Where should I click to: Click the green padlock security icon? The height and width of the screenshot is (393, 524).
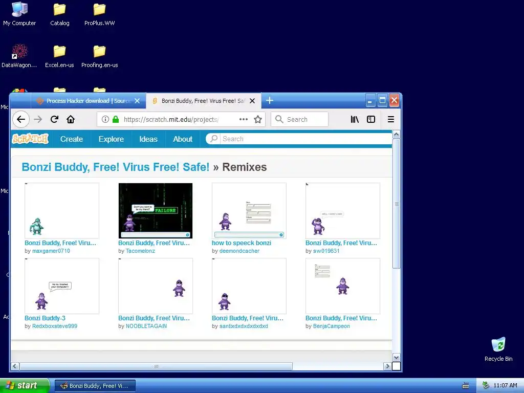116,119
